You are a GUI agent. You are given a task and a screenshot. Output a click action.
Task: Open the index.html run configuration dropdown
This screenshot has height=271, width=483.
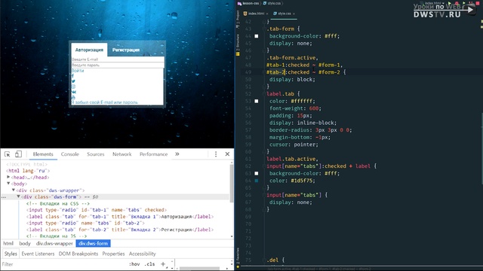pyautogui.click(x=435, y=3)
